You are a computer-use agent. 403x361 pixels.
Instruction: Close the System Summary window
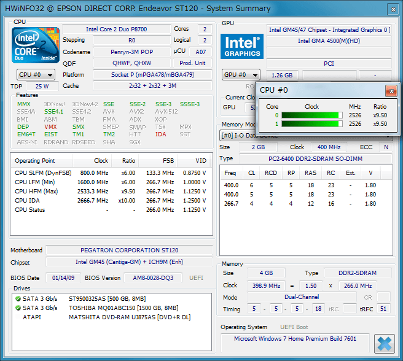point(393,9)
